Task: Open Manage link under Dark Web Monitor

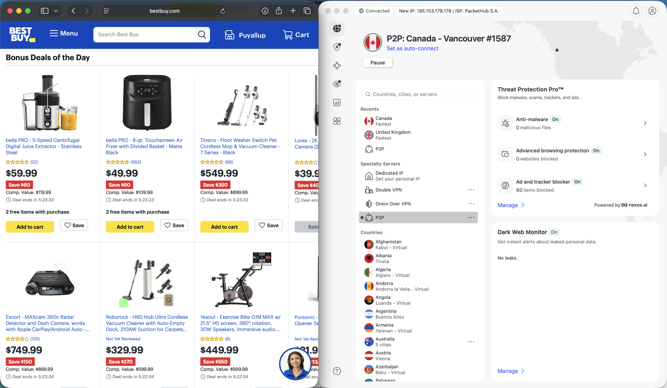Action: (511, 371)
